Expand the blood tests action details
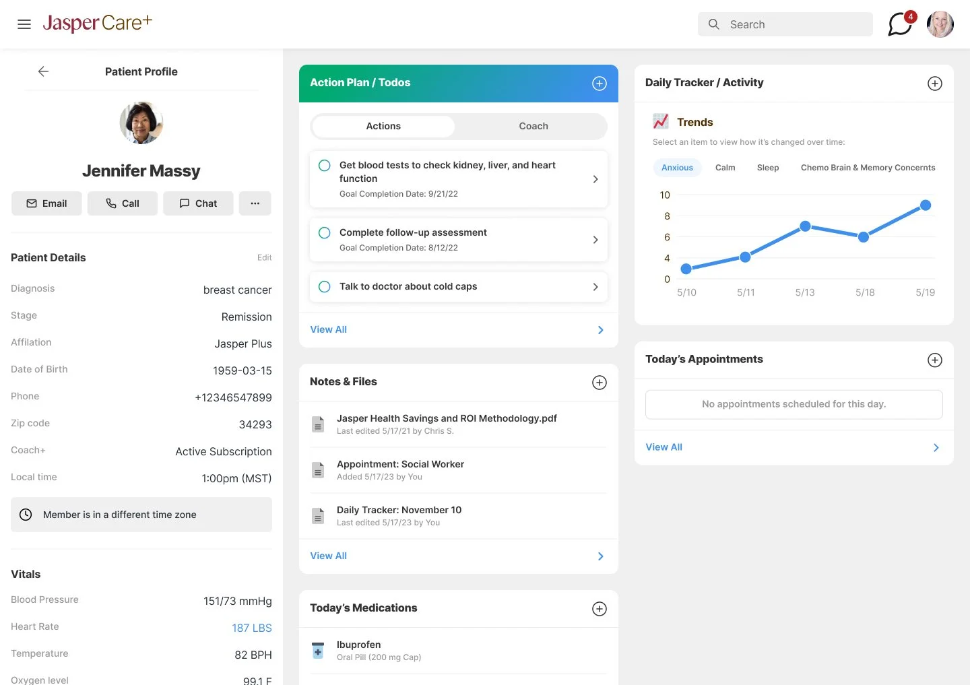The width and height of the screenshot is (970, 685). 595,179
